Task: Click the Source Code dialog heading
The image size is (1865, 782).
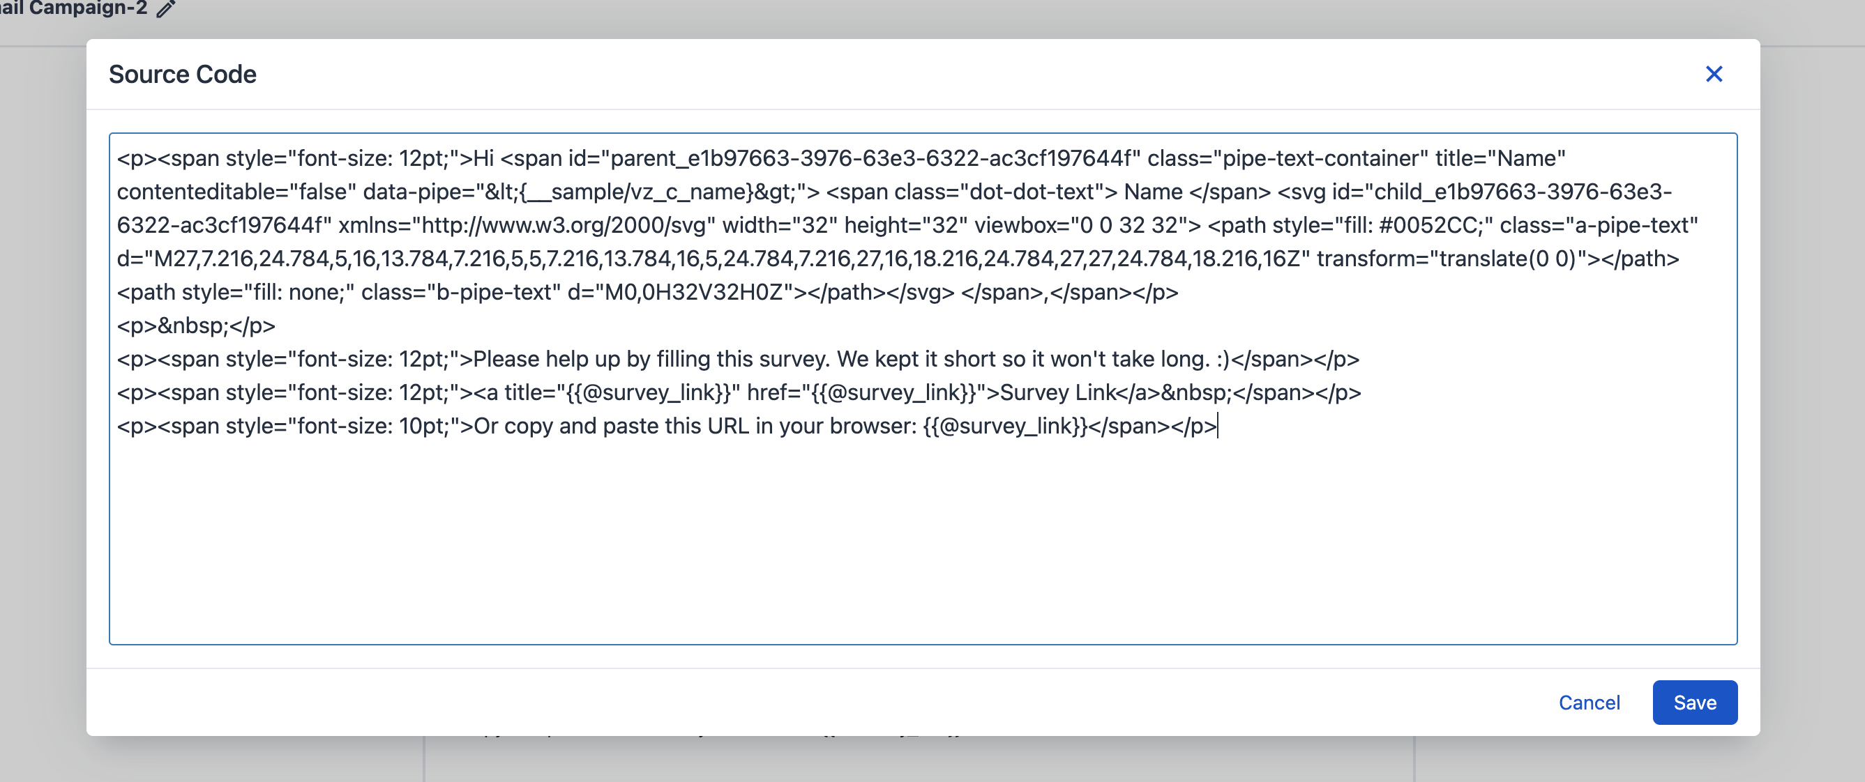Action: coord(183,74)
